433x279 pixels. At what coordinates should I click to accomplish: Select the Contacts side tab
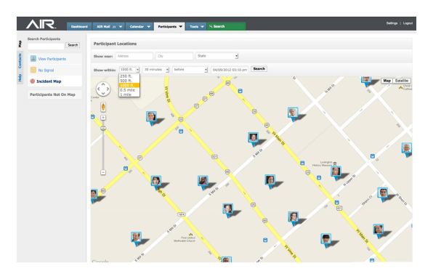[x=20, y=61]
